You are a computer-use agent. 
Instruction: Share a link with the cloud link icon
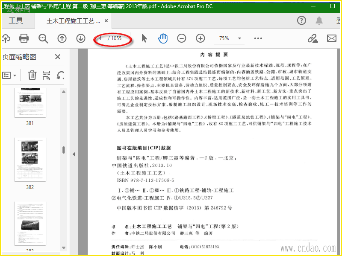click(313, 38)
